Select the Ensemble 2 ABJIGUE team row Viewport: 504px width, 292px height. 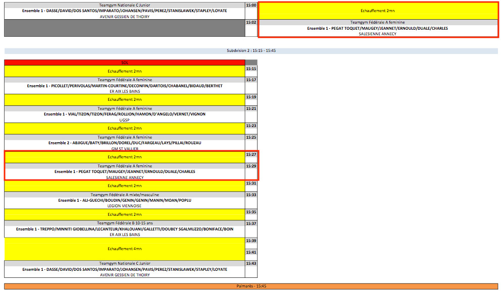pyautogui.click(x=124, y=143)
